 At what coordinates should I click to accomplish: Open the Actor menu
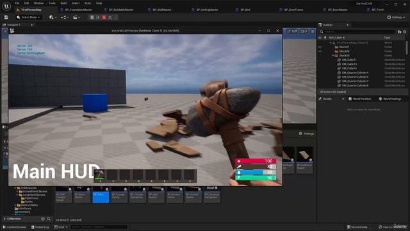coord(88,3)
